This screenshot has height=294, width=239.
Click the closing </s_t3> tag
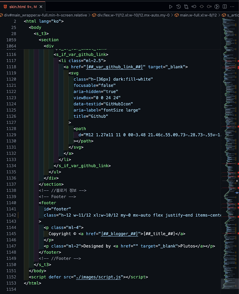42,265
